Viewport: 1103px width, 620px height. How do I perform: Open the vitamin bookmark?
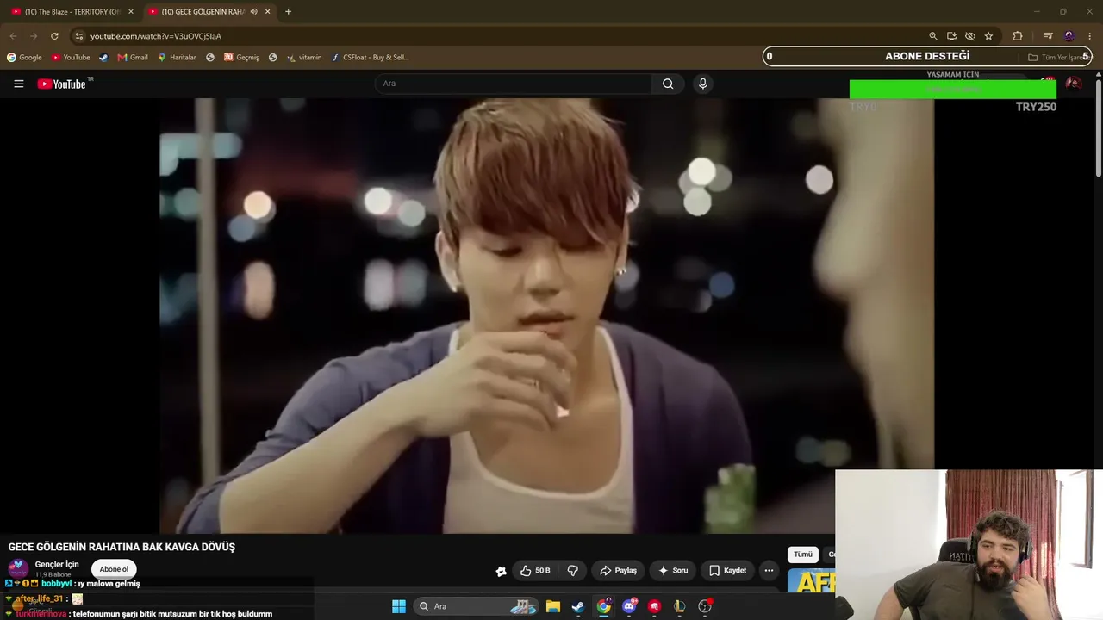click(x=304, y=58)
